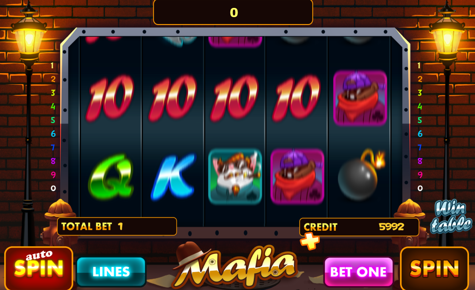This screenshot has width=475, height=290.
Task: Click the CREDIT 5992 display
Action: pos(359,227)
